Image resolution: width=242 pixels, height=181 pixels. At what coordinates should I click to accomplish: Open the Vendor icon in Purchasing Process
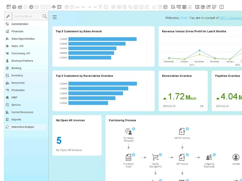[236, 157]
